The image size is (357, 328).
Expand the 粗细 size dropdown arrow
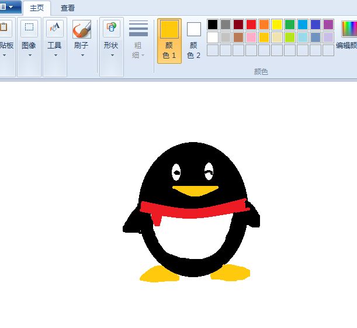tap(143, 55)
